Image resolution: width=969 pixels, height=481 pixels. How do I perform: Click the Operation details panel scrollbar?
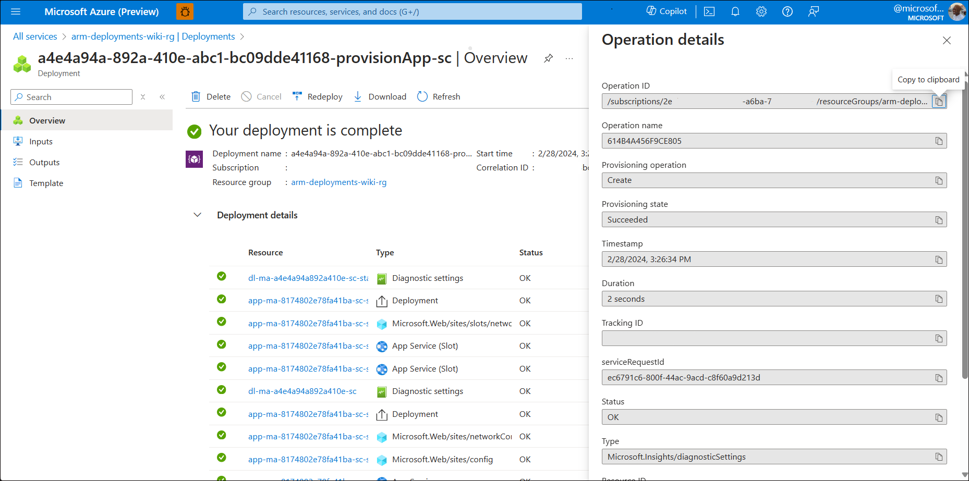tap(965, 229)
